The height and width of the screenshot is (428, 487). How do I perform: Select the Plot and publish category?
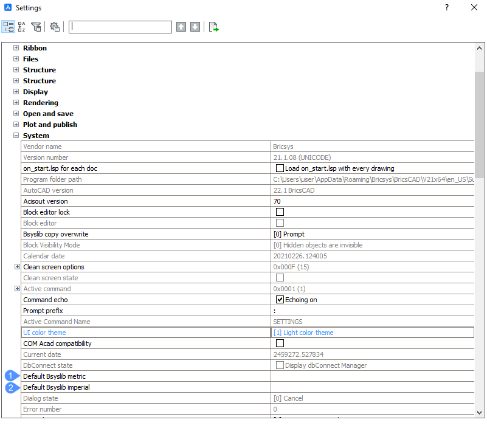(x=50, y=125)
